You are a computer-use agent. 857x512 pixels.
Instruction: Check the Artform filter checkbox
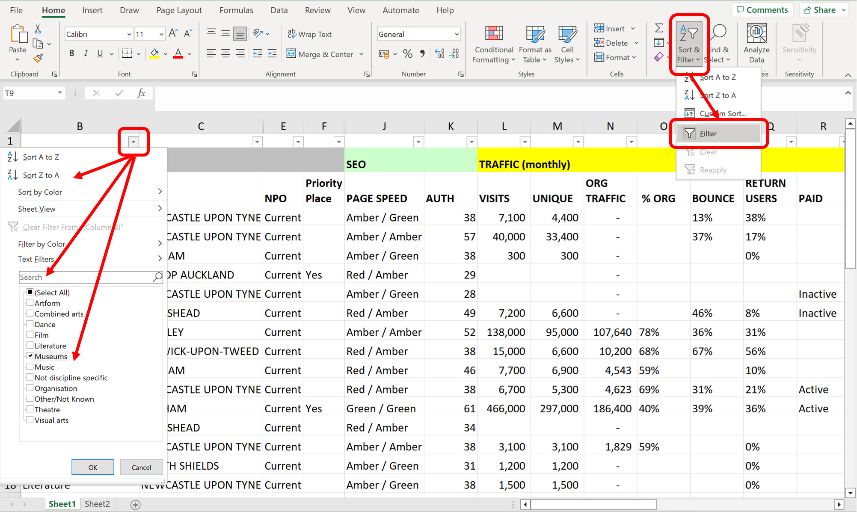tap(30, 303)
